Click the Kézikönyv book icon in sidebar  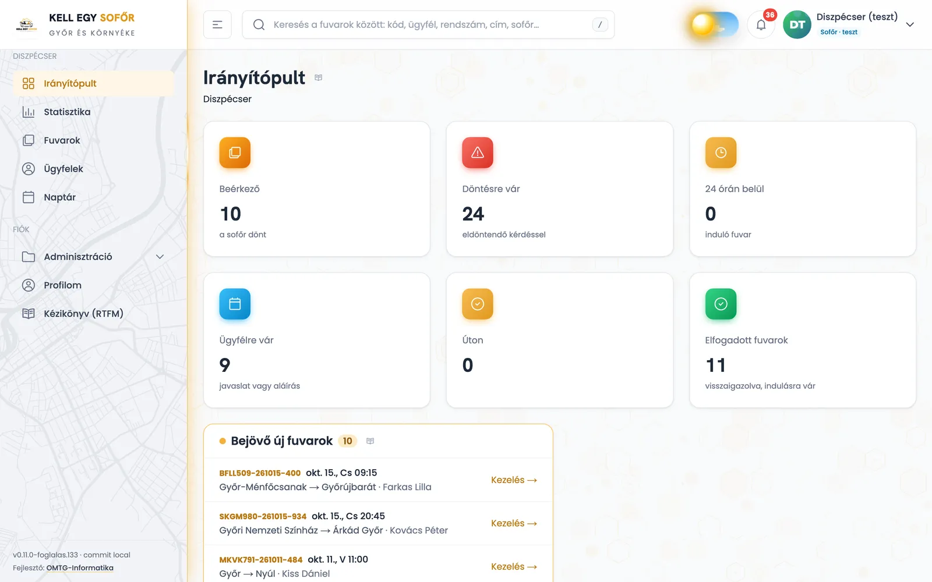click(x=29, y=314)
